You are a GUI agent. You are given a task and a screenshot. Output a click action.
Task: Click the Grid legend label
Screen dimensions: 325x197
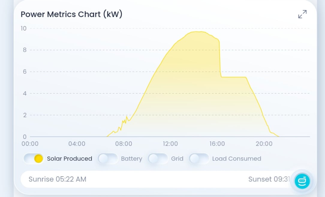pos(177,159)
